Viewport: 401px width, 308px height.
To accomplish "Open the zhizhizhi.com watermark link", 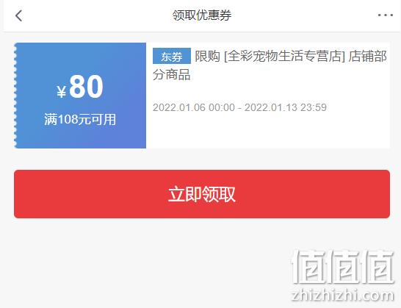I will pyautogui.click(x=343, y=295).
